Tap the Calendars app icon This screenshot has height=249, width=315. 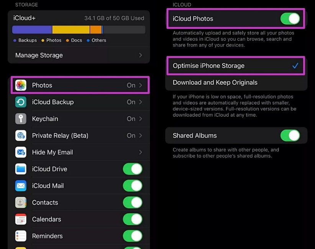pyautogui.click(x=21, y=220)
